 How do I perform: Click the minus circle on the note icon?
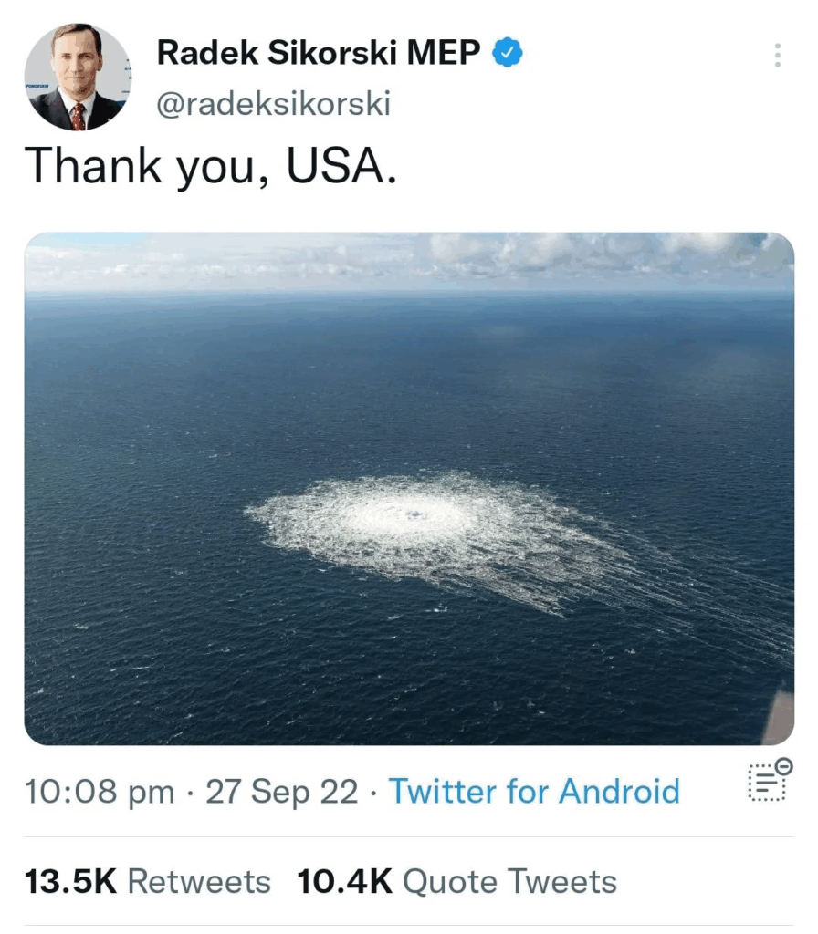coord(783,766)
